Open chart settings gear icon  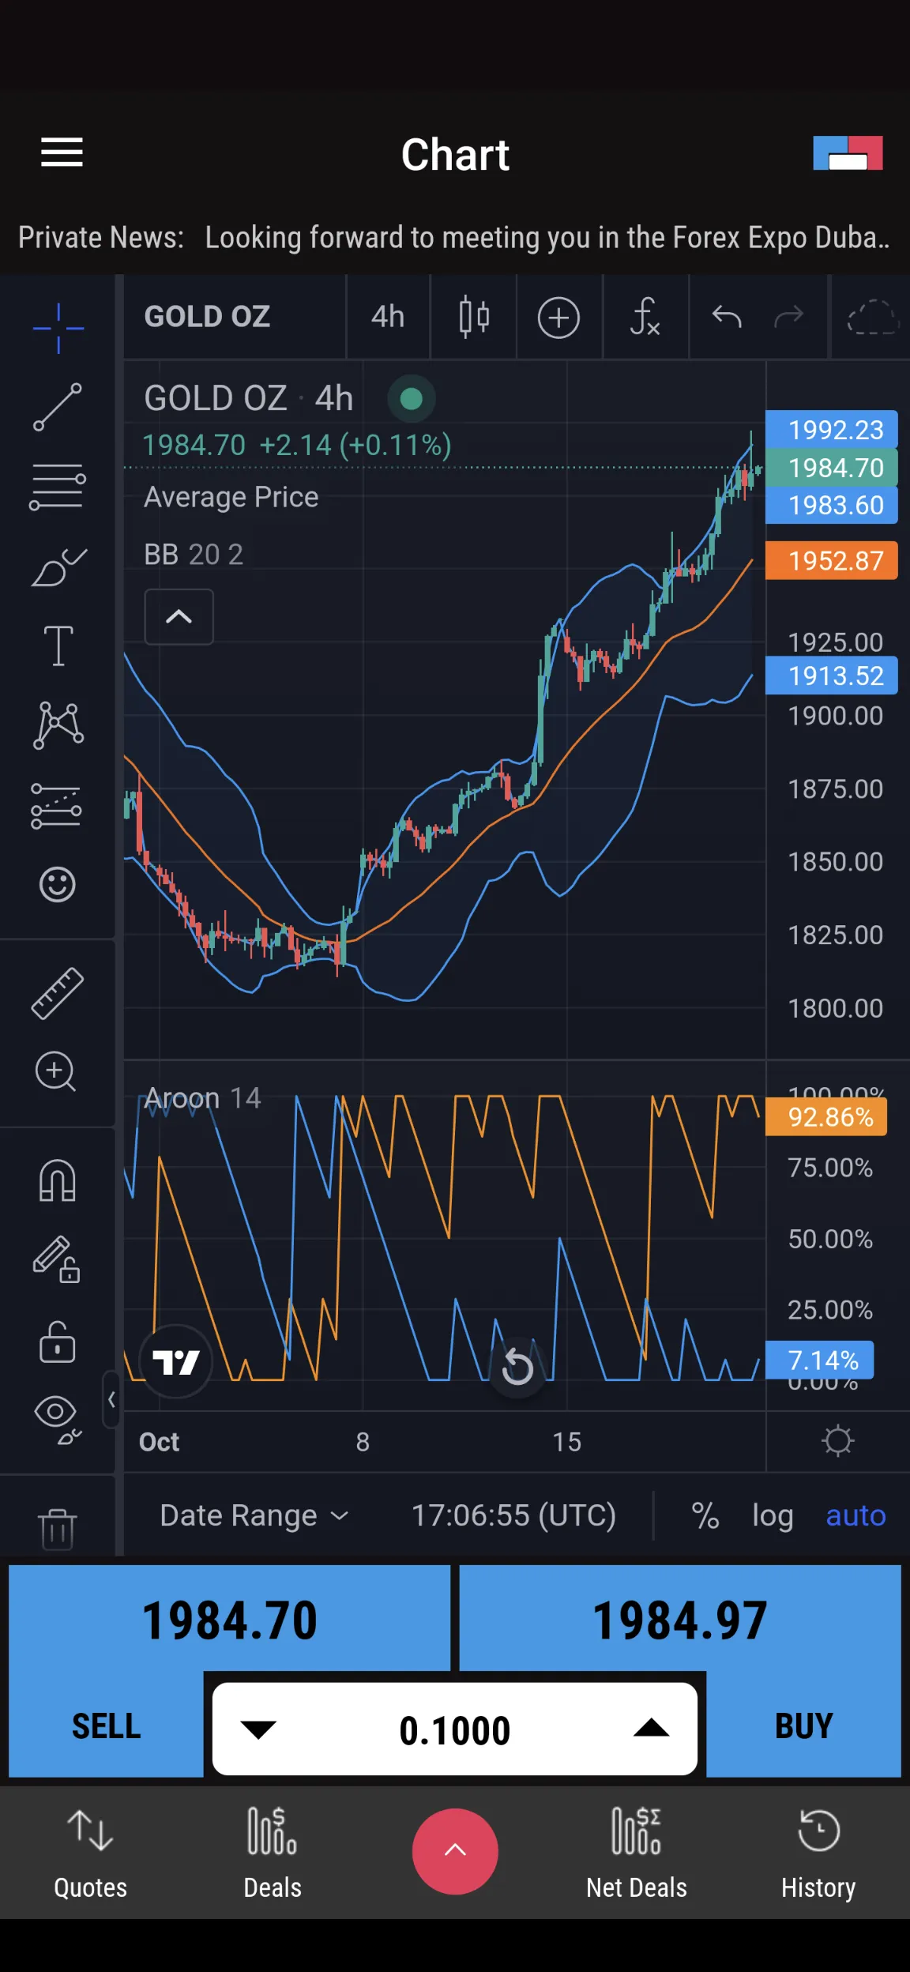pos(838,1441)
